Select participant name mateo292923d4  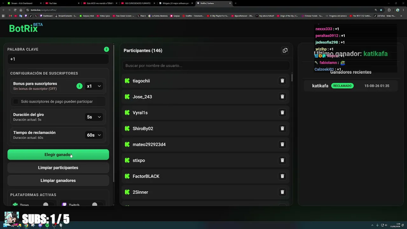(x=149, y=144)
